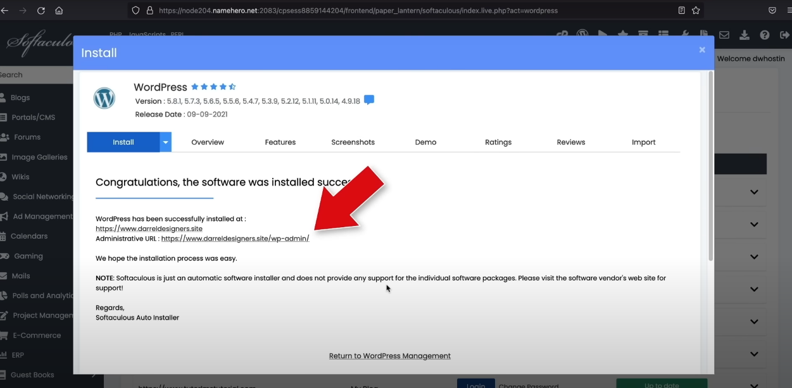Bookmark this page with the star icon
The width and height of the screenshot is (792, 388).
pos(696,11)
